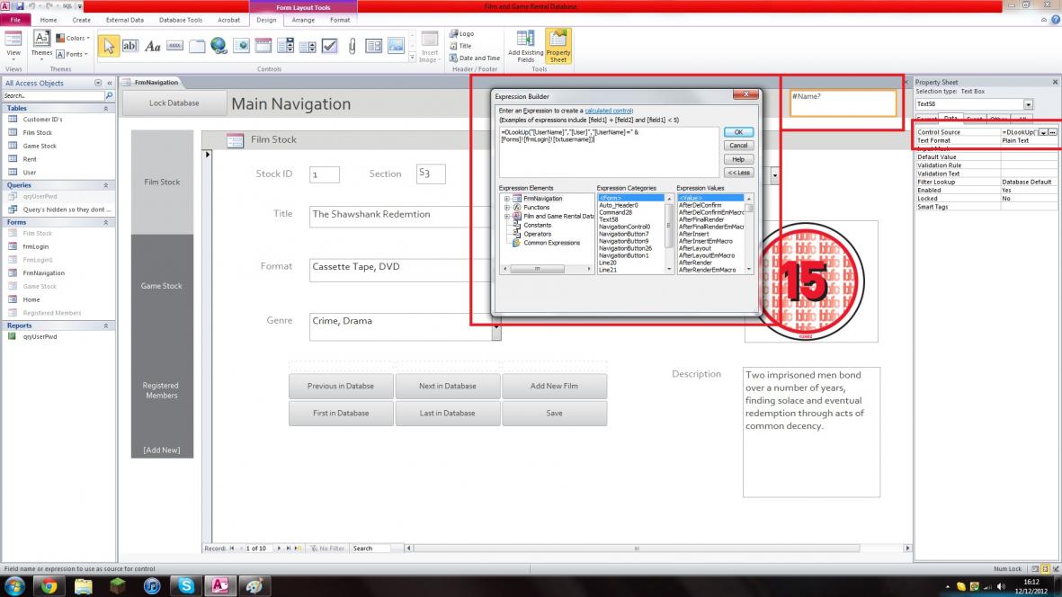The image size is (1062, 597).
Task: Select the Hyperlink globe control
Action: pyautogui.click(x=219, y=46)
